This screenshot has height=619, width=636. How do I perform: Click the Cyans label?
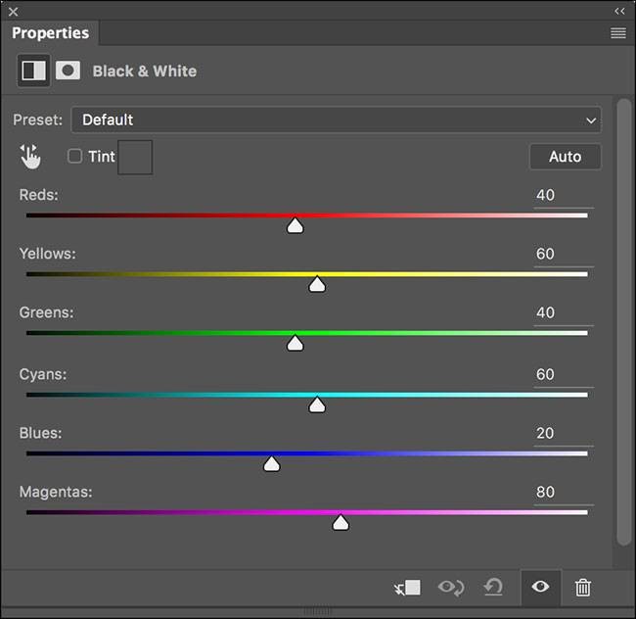pyautogui.click(x=43, y=375)
